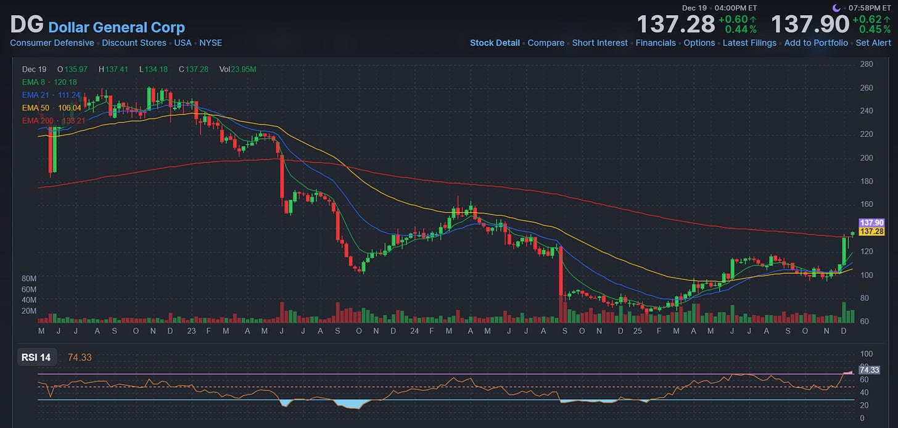Click the after-hours price 137.90 in header

(810, 25)
